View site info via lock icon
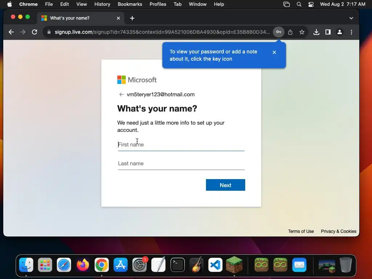 tap(49, 32)
